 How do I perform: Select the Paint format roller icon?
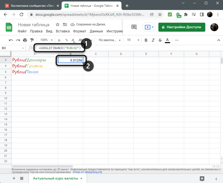click(32, 40)
